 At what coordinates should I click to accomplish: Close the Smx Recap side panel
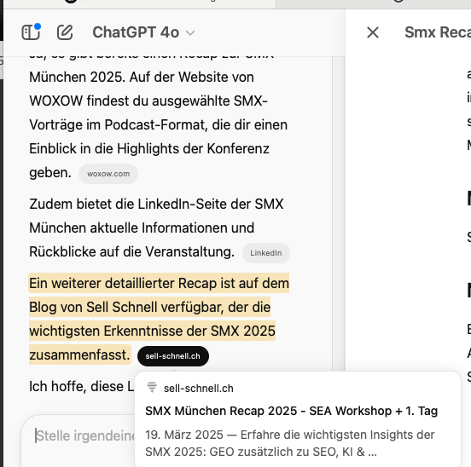click(x=373, y=32)
